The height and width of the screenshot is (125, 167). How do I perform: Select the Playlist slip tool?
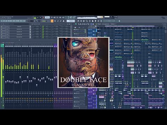(x=86, y=24)
